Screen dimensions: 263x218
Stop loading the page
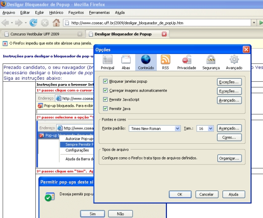click(x=45, y=23)
